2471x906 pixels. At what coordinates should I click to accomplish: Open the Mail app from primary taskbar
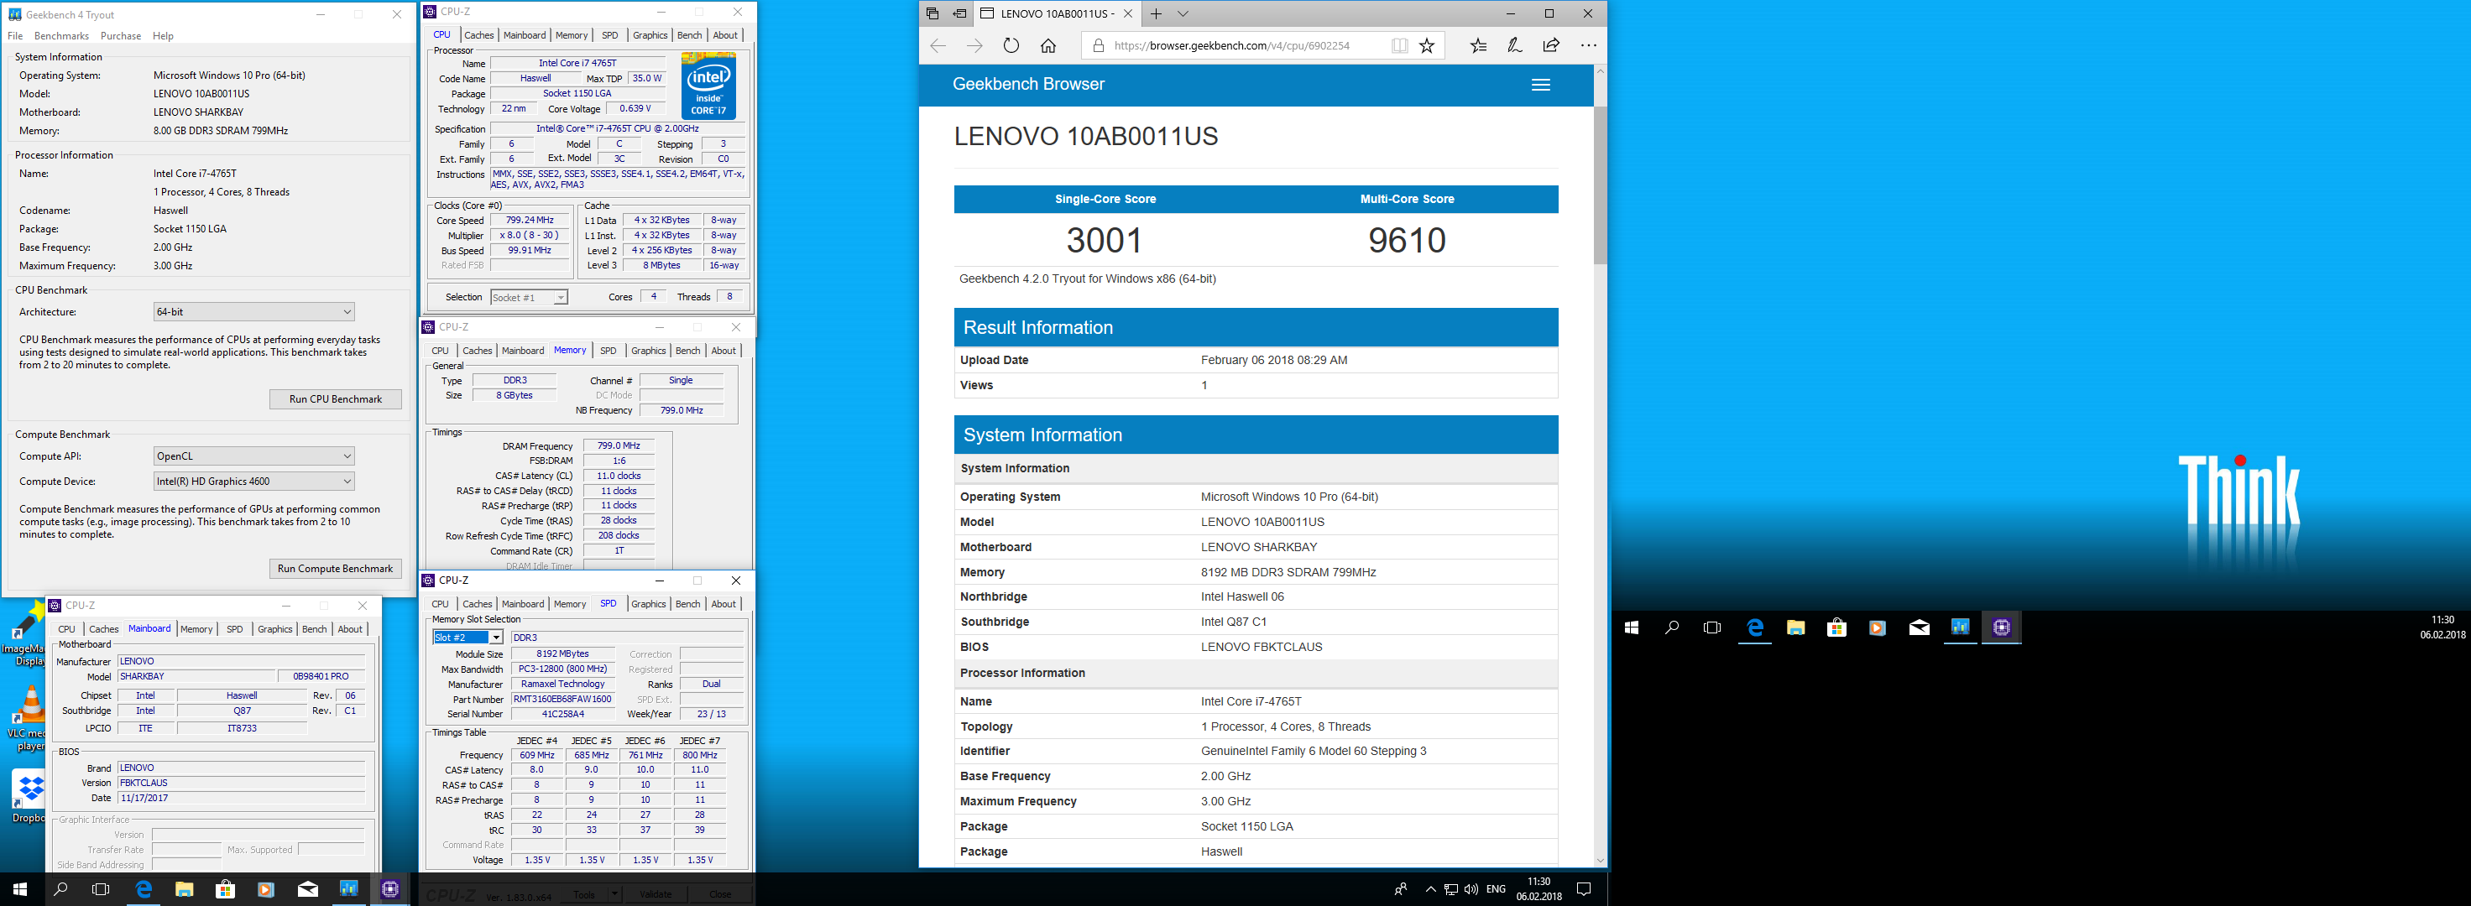tap(308, 888)
